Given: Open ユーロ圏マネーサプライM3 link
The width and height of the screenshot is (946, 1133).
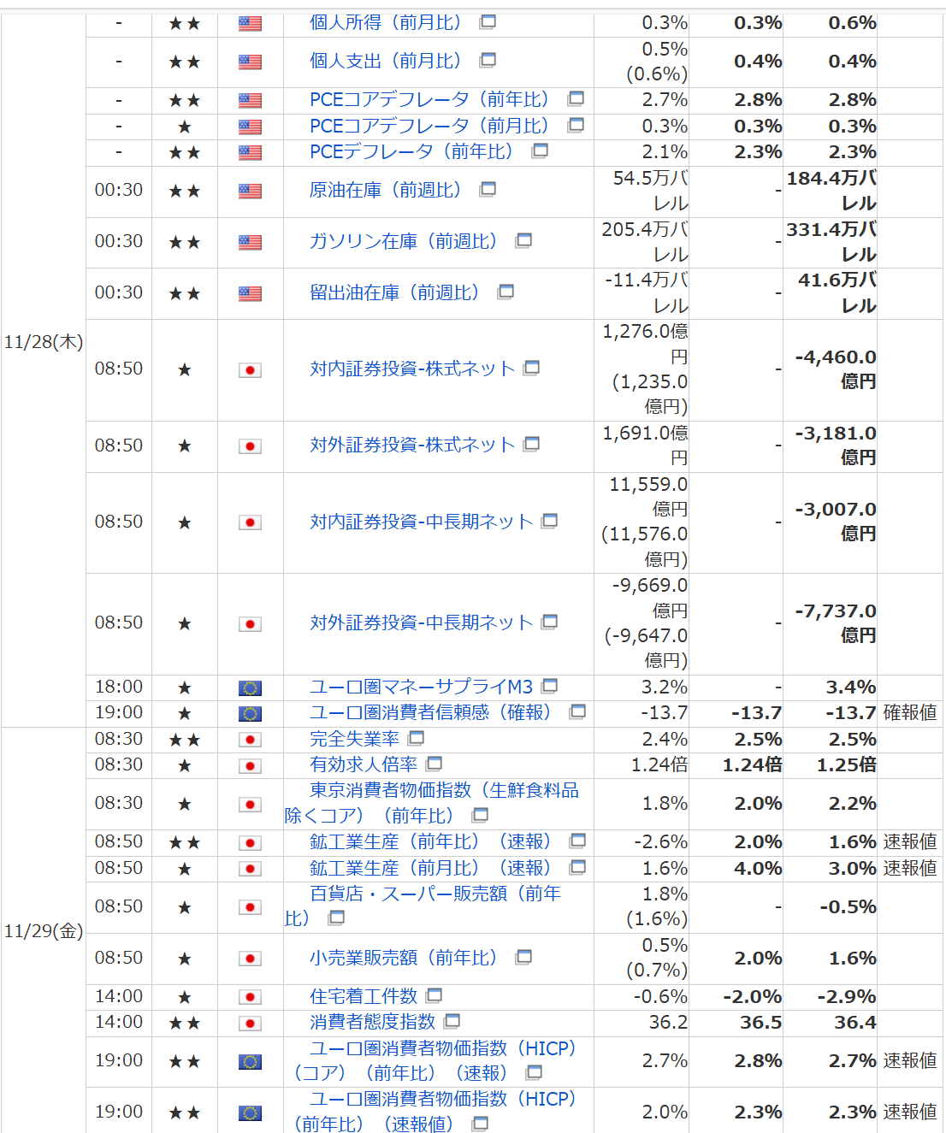Looking at the screenshot, I should tap(421, 687).
